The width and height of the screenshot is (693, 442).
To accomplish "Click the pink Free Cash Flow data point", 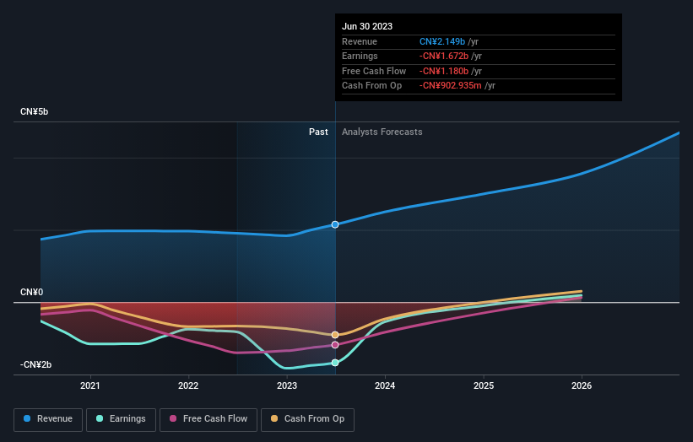I will point(335,345).
